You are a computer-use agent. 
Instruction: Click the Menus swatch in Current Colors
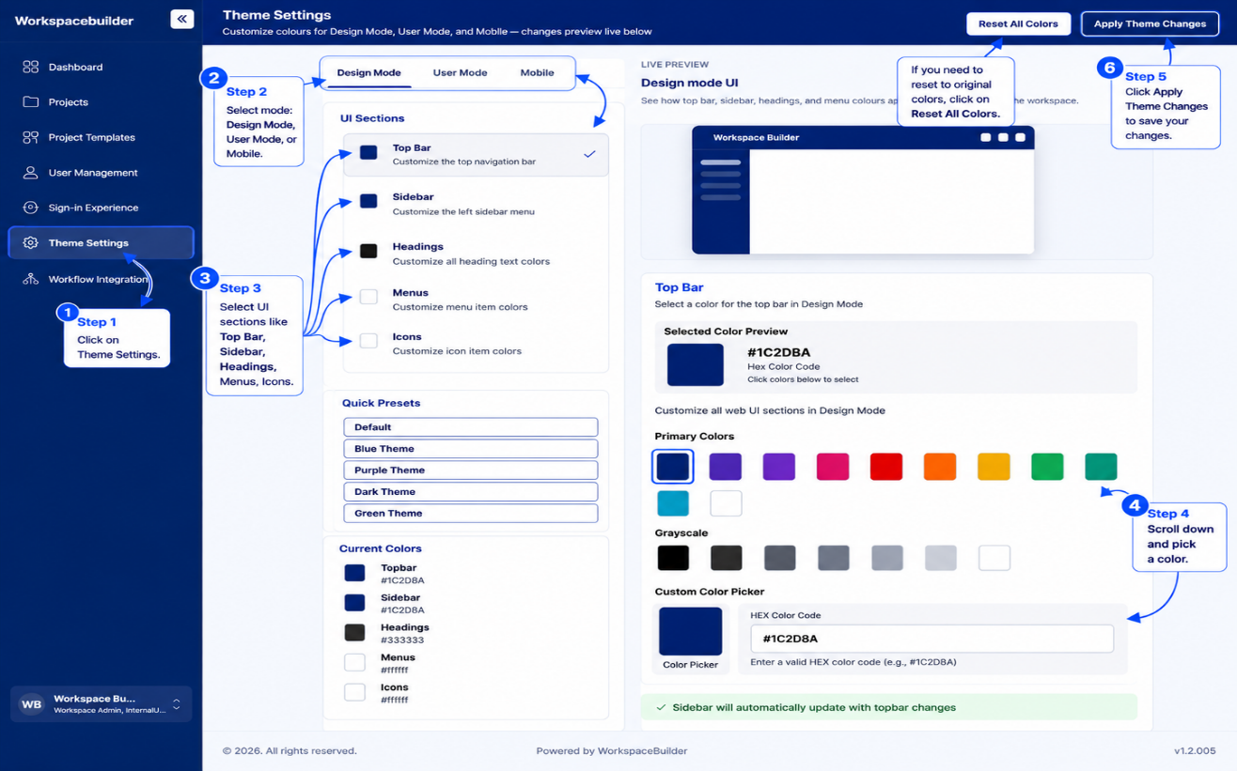[354, 662]
